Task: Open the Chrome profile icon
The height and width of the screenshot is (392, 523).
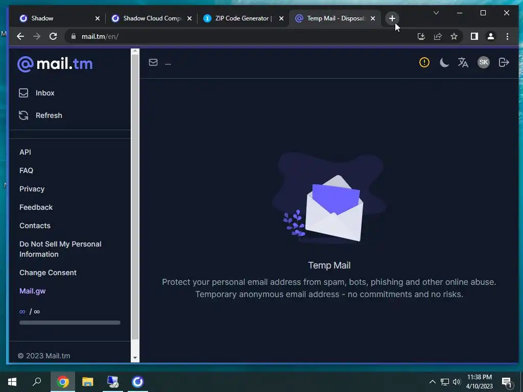Action: 491,36
